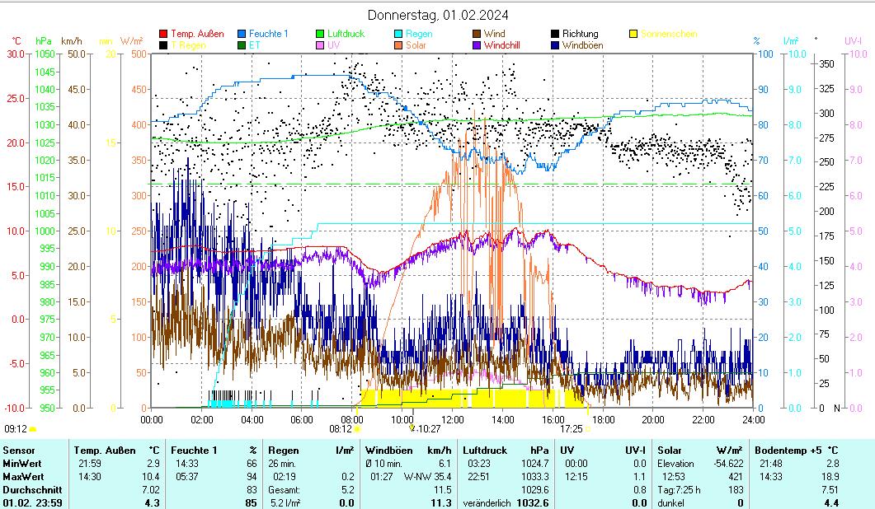Click the 'MinWert' row label
875x509 pixels.
(x=22, y=463)
